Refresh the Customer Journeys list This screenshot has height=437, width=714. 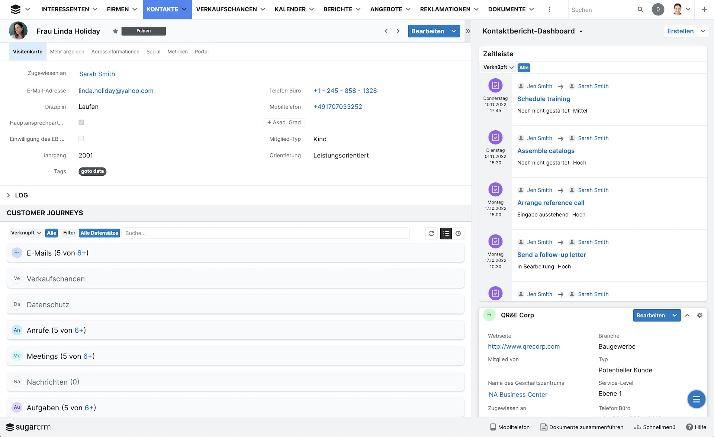[x=431, y=234]
